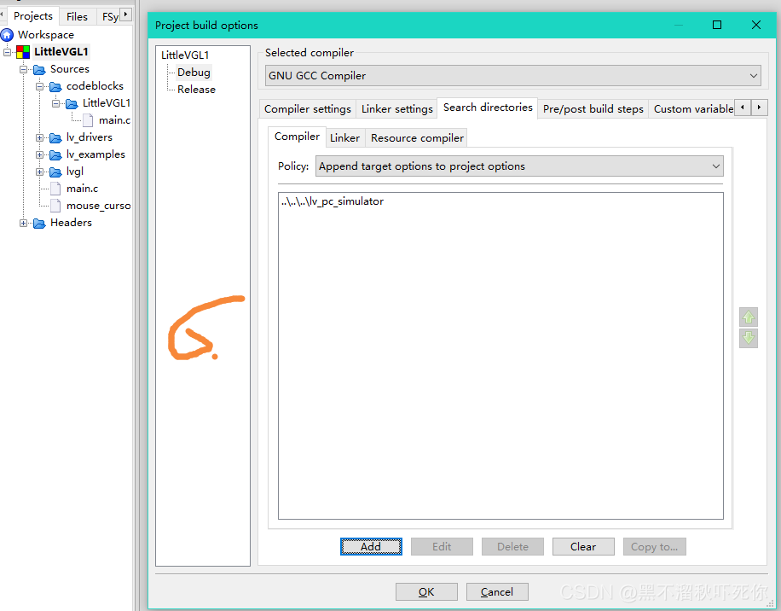
Task: Expand the lvgl folder node
Action: tap(40, 172)
